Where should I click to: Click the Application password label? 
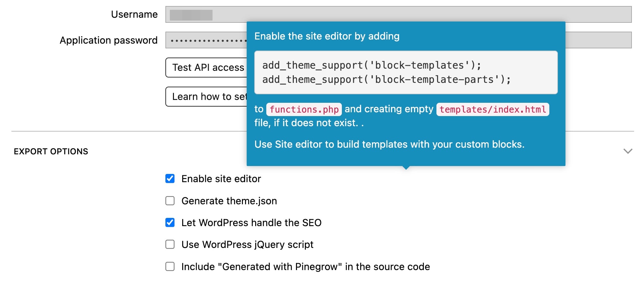pyautogui.click(x=108, y=40)
